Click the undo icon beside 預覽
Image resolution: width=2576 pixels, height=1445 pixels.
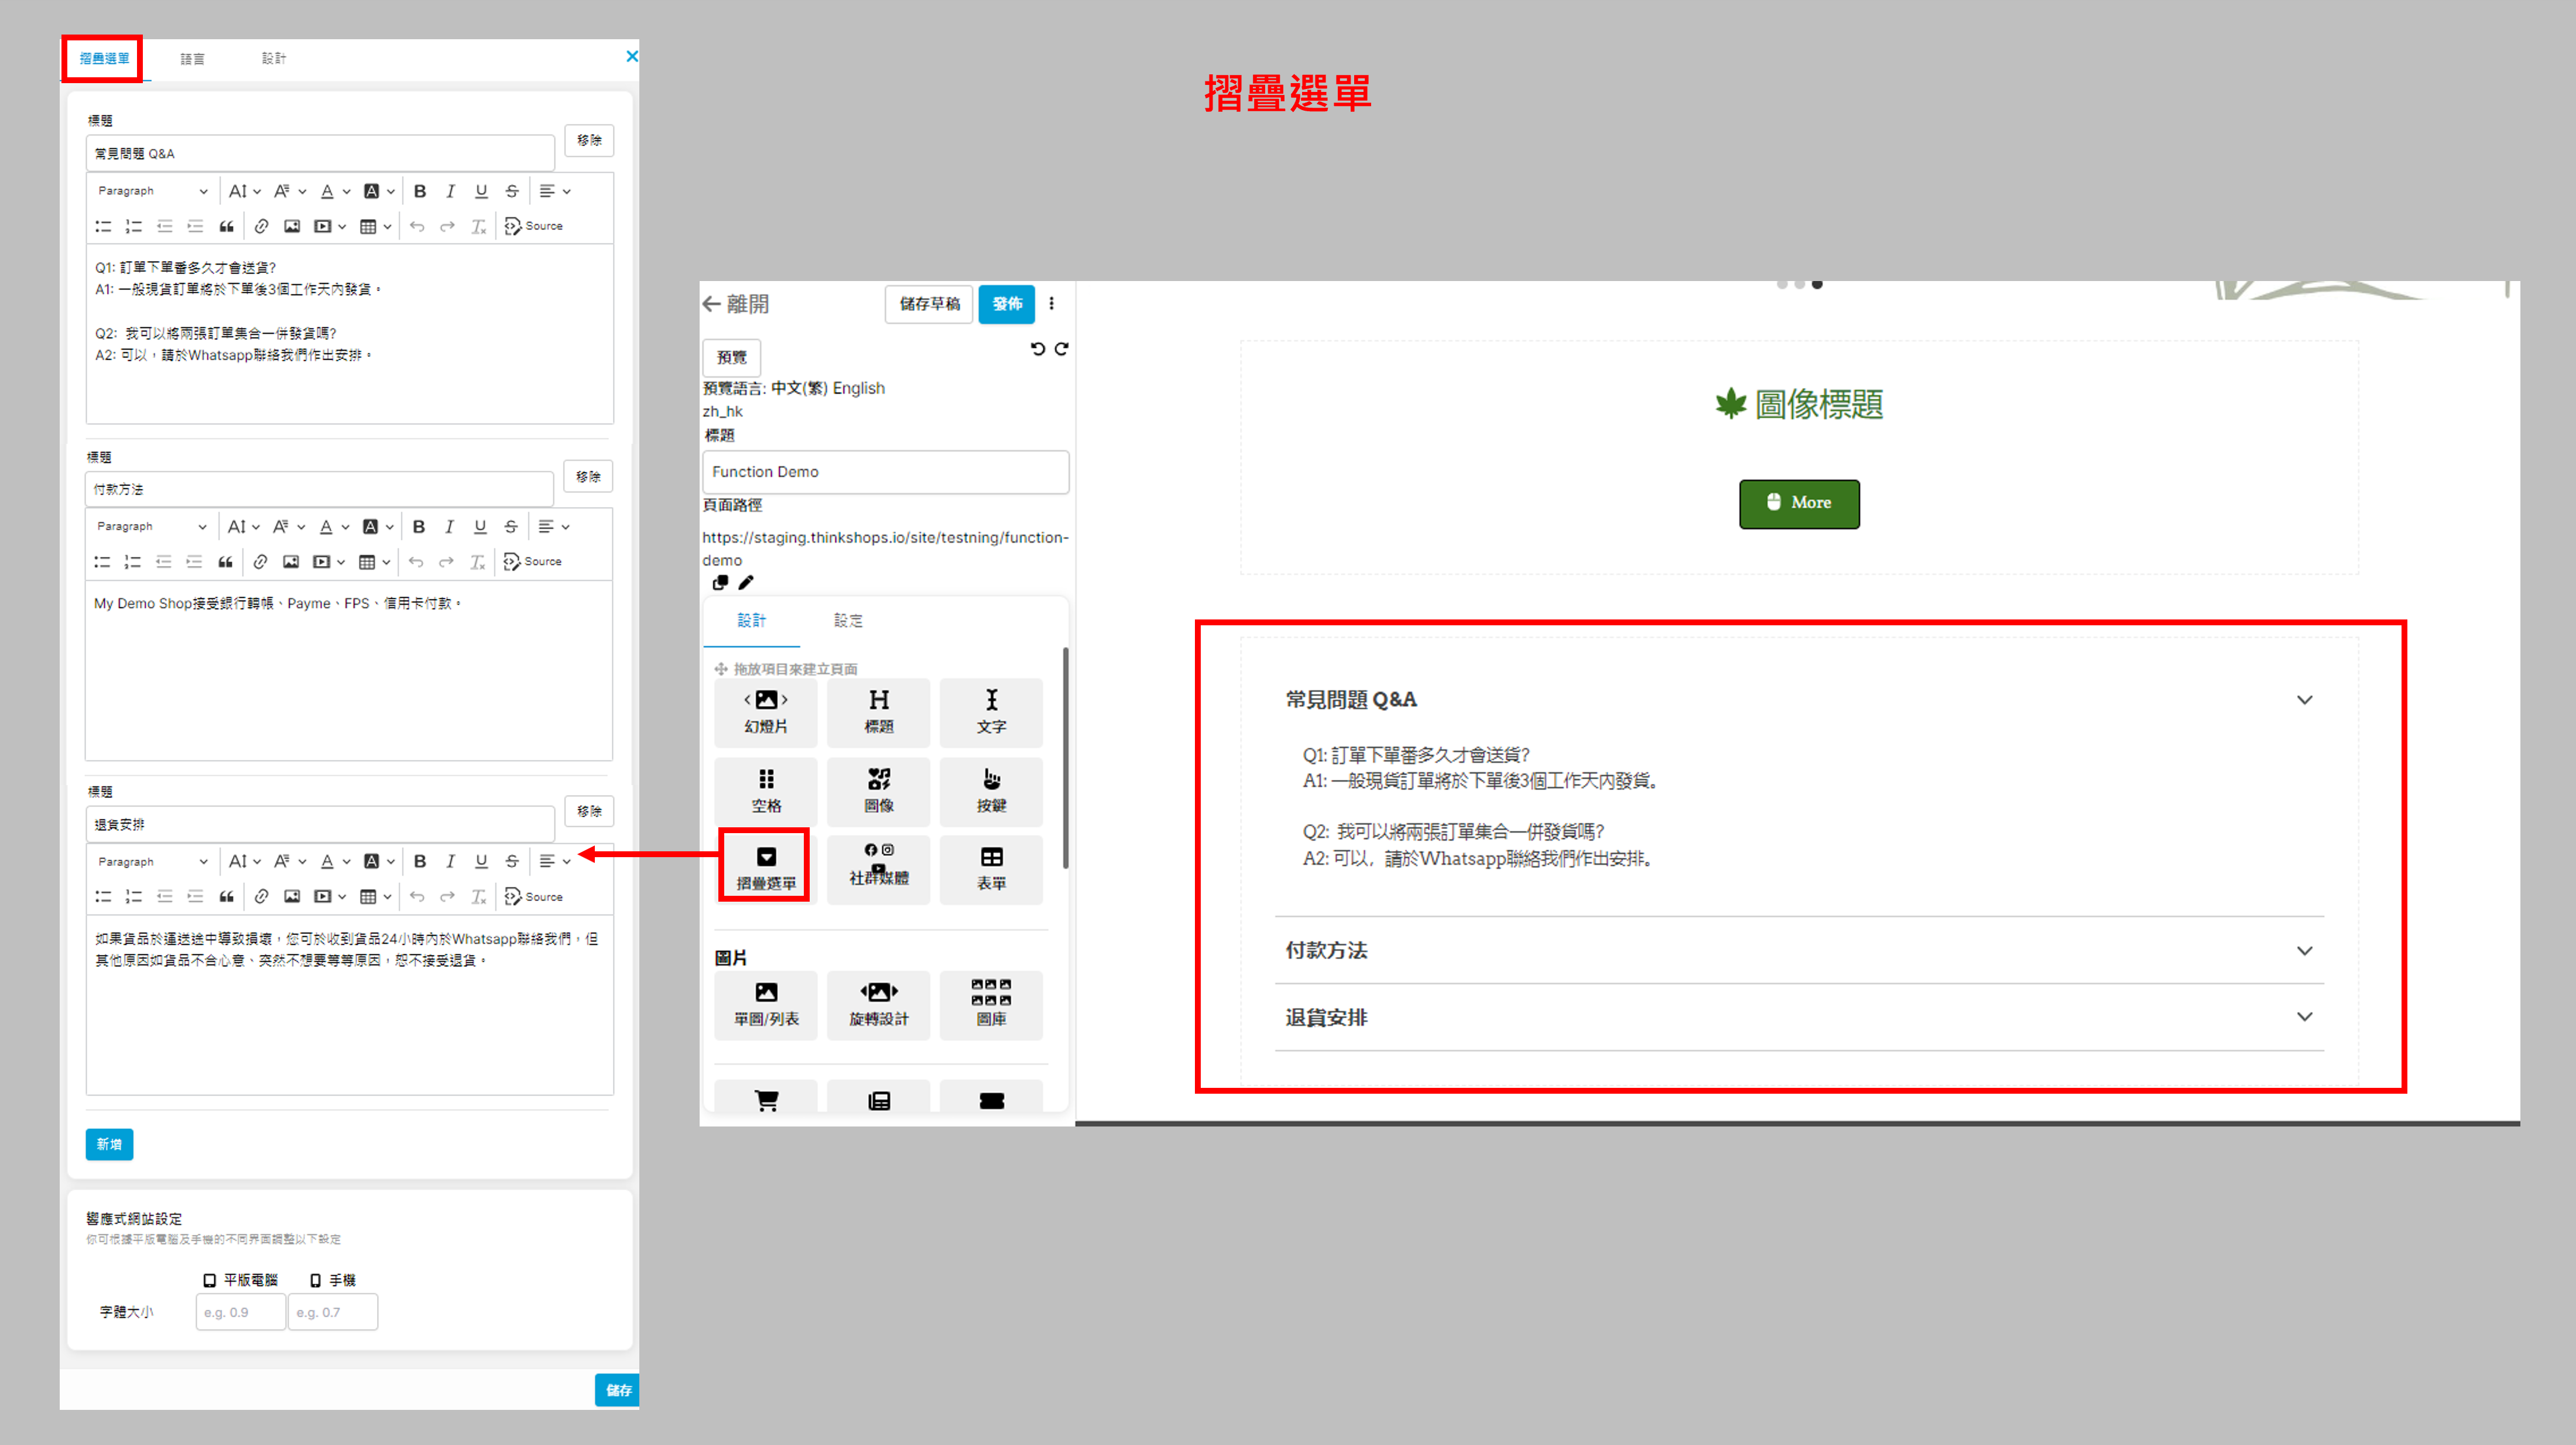click(x=1037, y=349)
